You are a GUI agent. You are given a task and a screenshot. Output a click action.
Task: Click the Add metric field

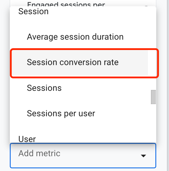point(83,156)
